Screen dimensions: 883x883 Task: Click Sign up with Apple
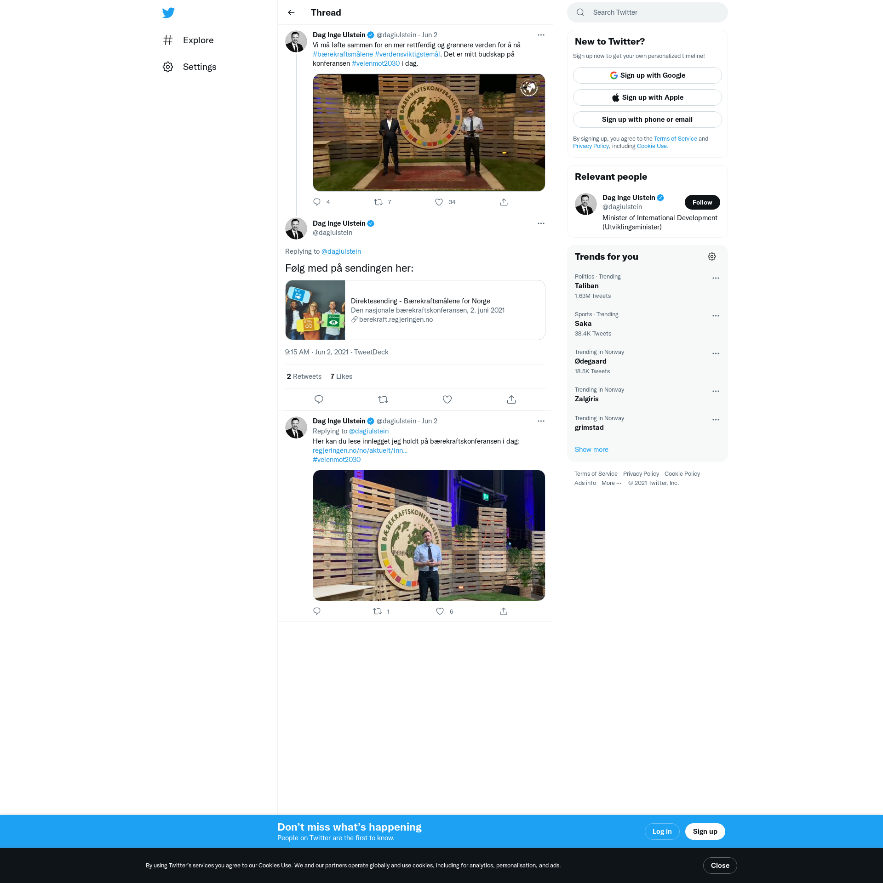tap(647, 97)
